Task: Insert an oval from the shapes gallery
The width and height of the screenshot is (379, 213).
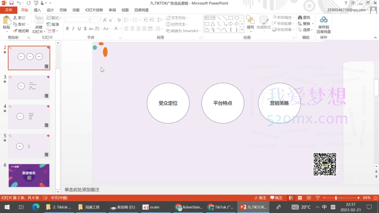Action: [x=236, y=18]
